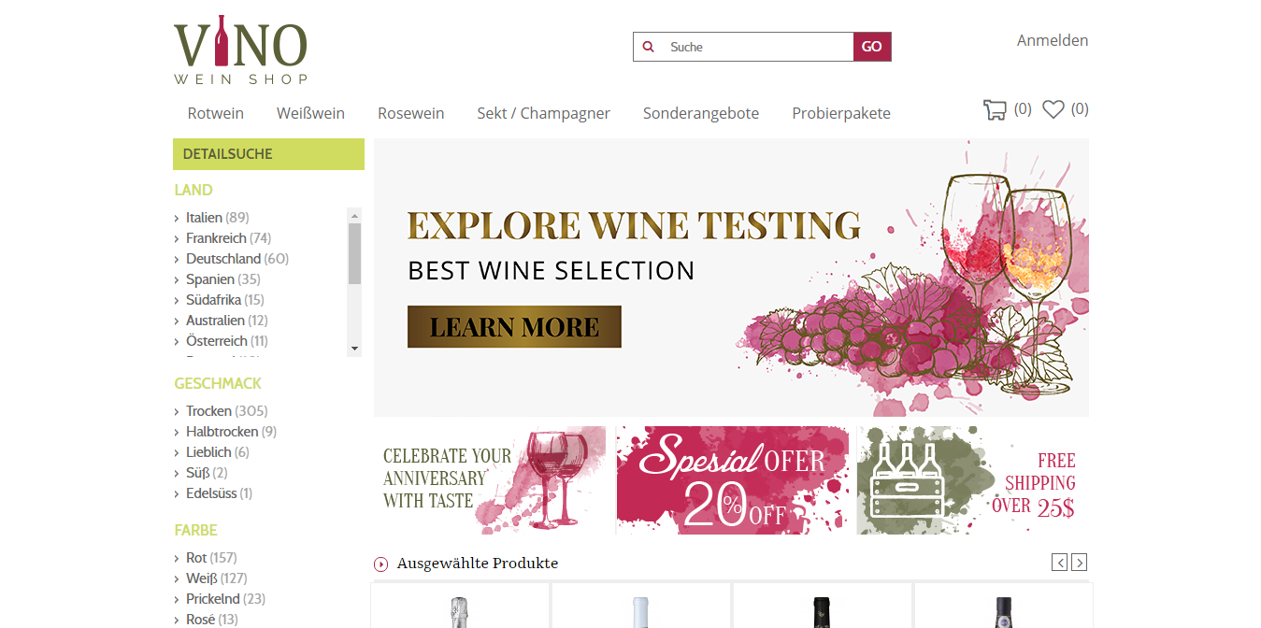The width and height of the screenshot is (1261, 628).
Task: Select the Rot color filter
Action: [x=198, y=557]
